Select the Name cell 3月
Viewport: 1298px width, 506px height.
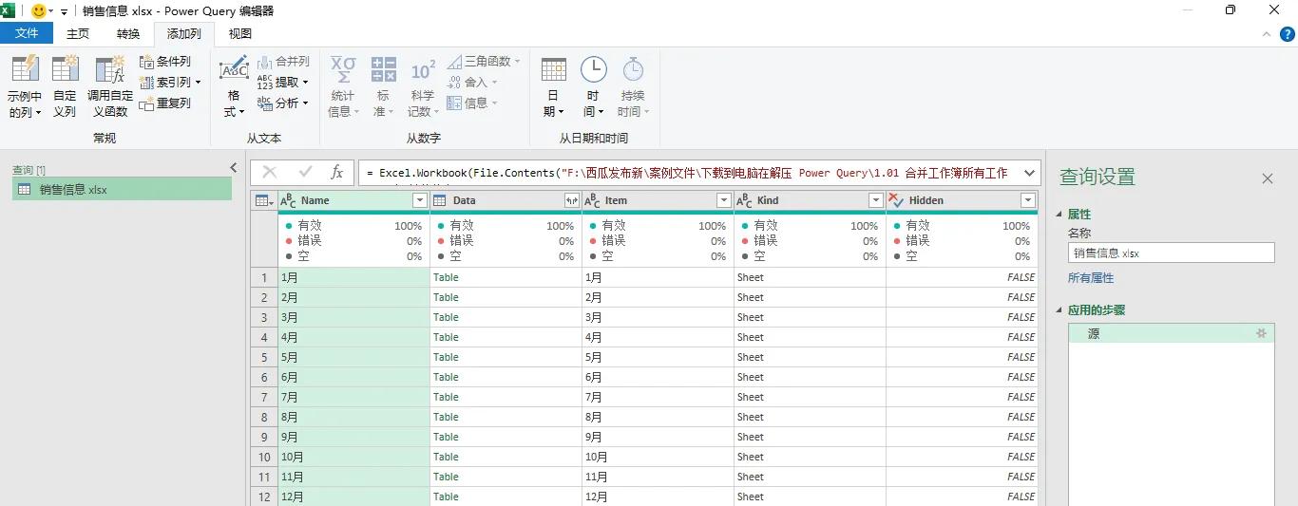pos(353,317)
